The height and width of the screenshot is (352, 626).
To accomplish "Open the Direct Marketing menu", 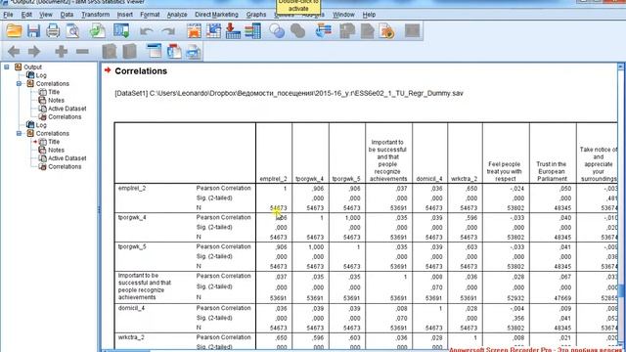I will [x=216, y=15].
